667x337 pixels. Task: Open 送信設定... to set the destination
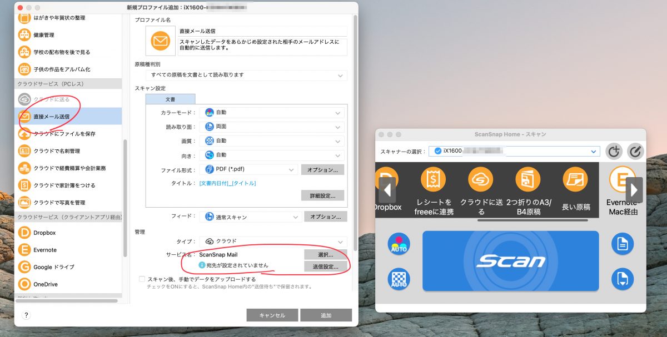(326, 266)
